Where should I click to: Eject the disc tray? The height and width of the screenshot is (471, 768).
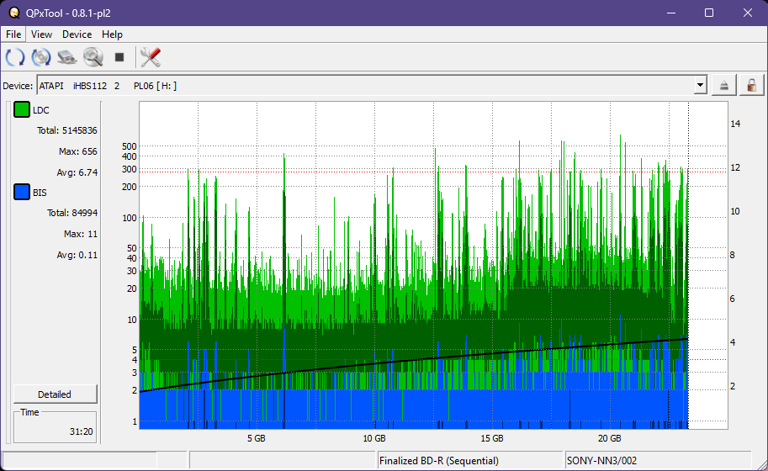point(723,86)
